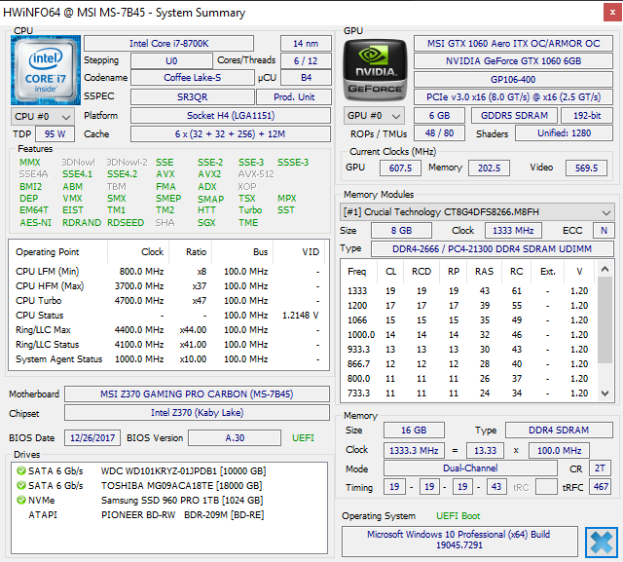
Task: Click the AVX2 feature label
Action: click(209, 174)
